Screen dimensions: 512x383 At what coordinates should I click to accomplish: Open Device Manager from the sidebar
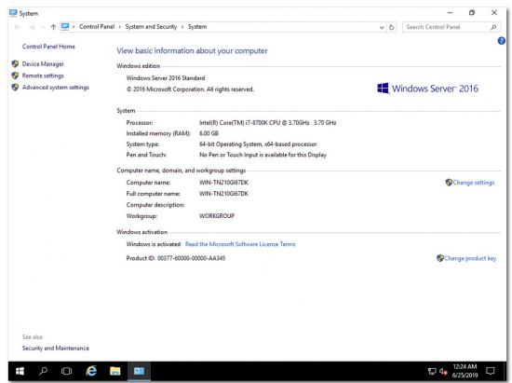point(43,64)
